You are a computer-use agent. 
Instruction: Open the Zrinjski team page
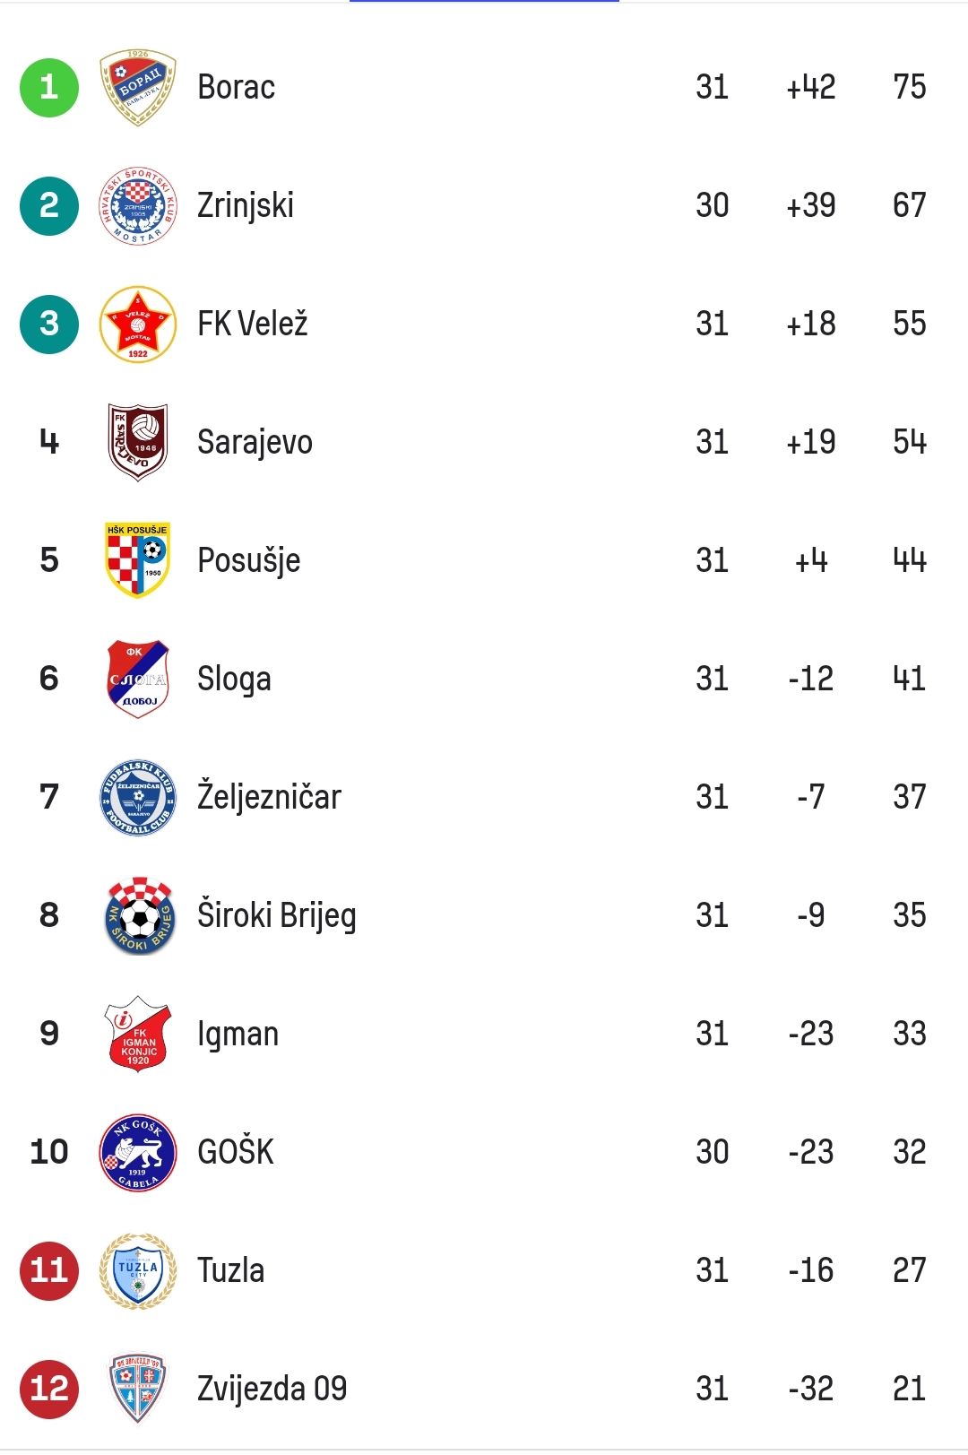[246, 206]
